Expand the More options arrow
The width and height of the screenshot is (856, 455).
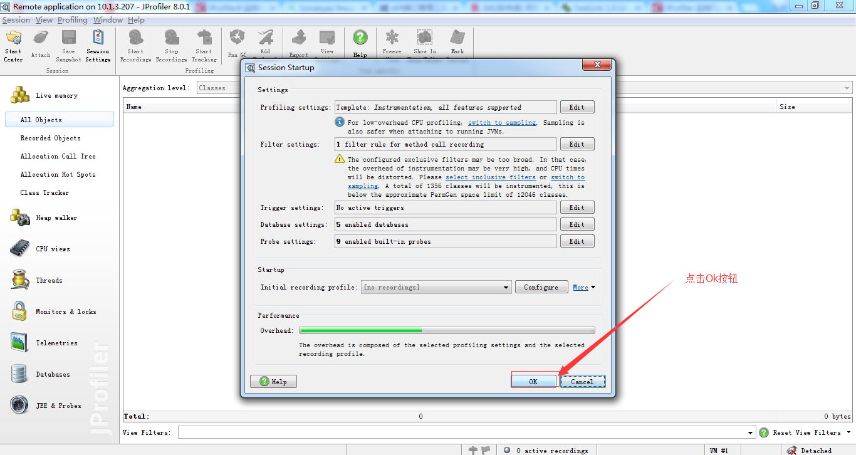click(x=593, y=287)
